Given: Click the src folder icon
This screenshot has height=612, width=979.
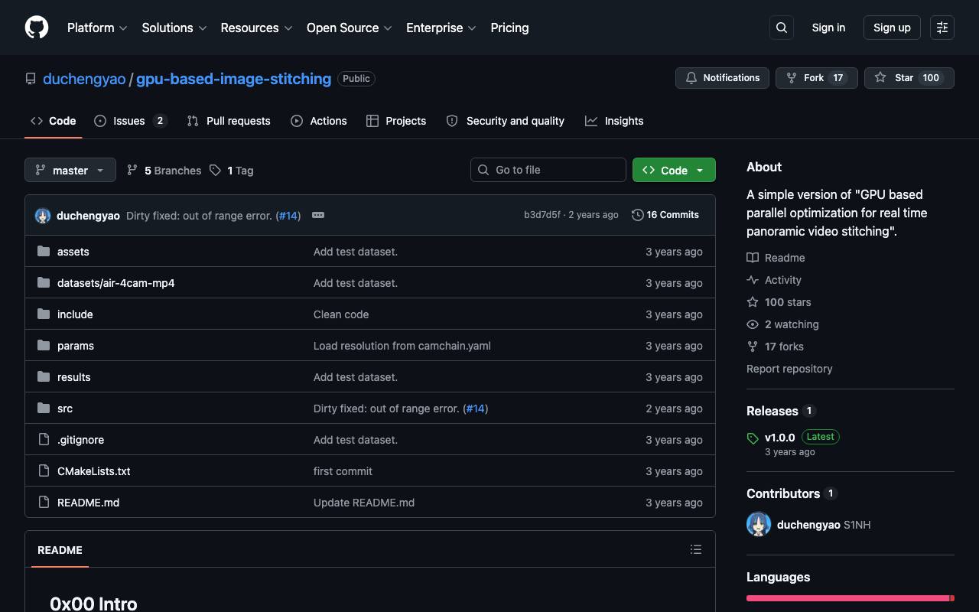Looking at the screenshot, I should [x=44, y=409].
